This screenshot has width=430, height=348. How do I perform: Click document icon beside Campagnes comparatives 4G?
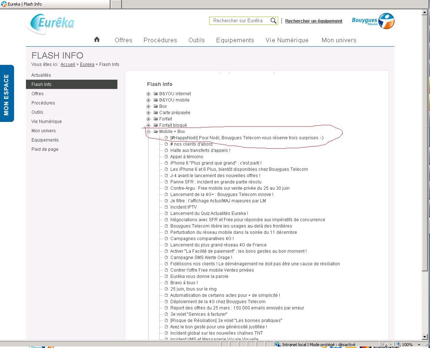pos(166,239)
